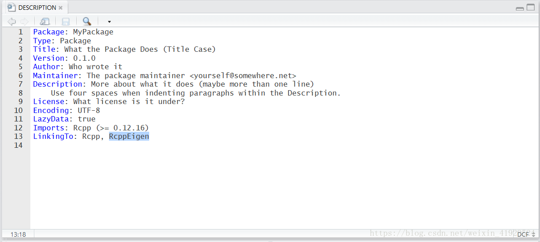
Task: Open the DCF file type selector
Action: [526, 234]
